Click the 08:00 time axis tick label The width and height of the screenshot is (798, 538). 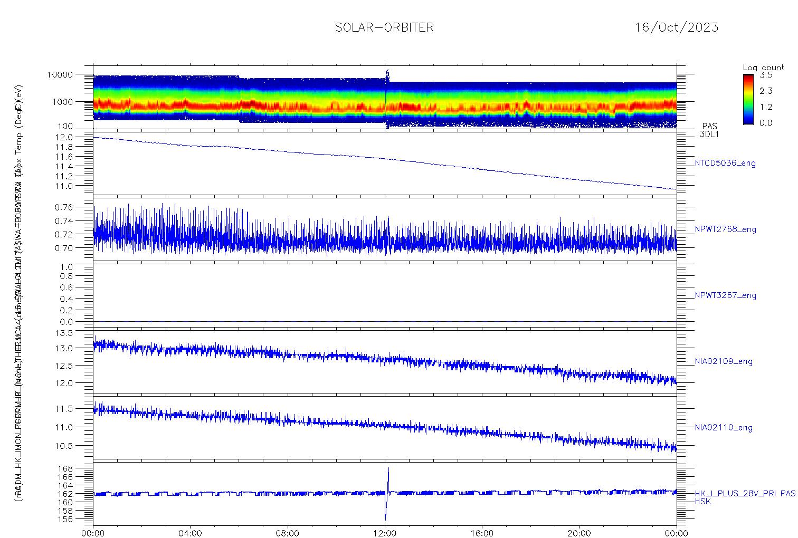(x=288, y=533)
